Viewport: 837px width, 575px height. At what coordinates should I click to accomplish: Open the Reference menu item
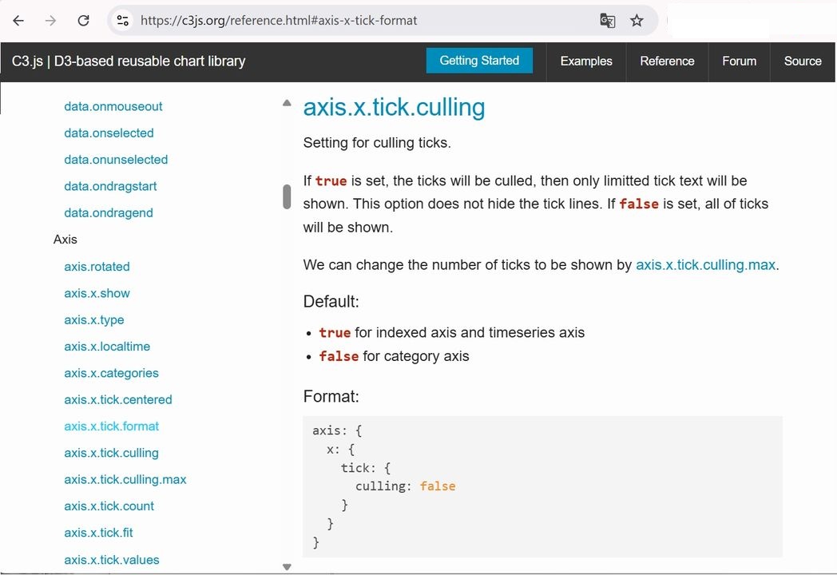pos(667,61)
